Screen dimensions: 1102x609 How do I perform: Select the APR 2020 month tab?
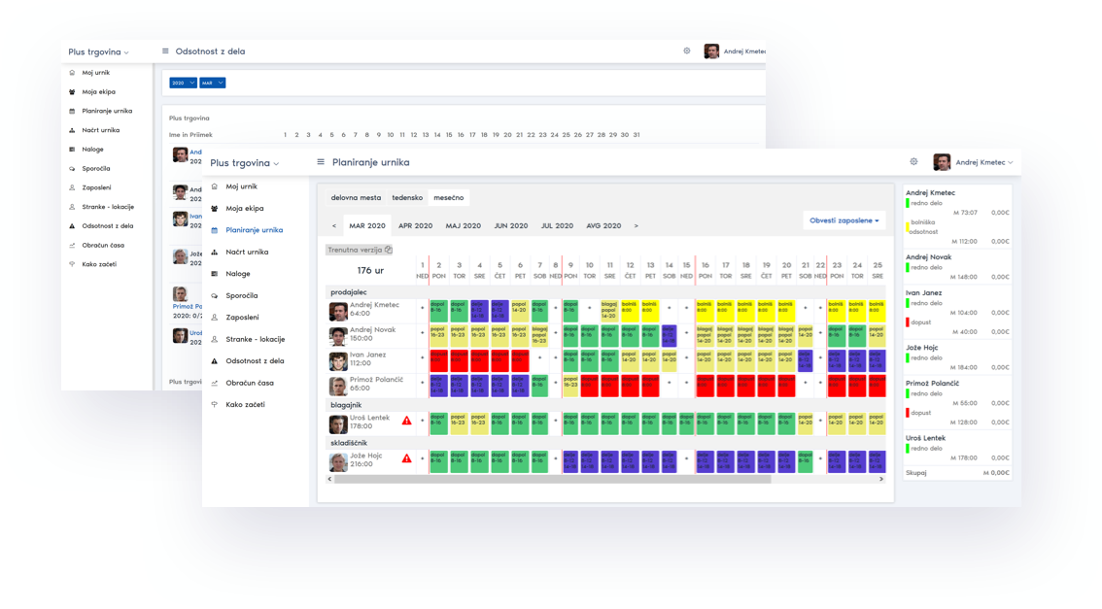click(x=415, y=225)
